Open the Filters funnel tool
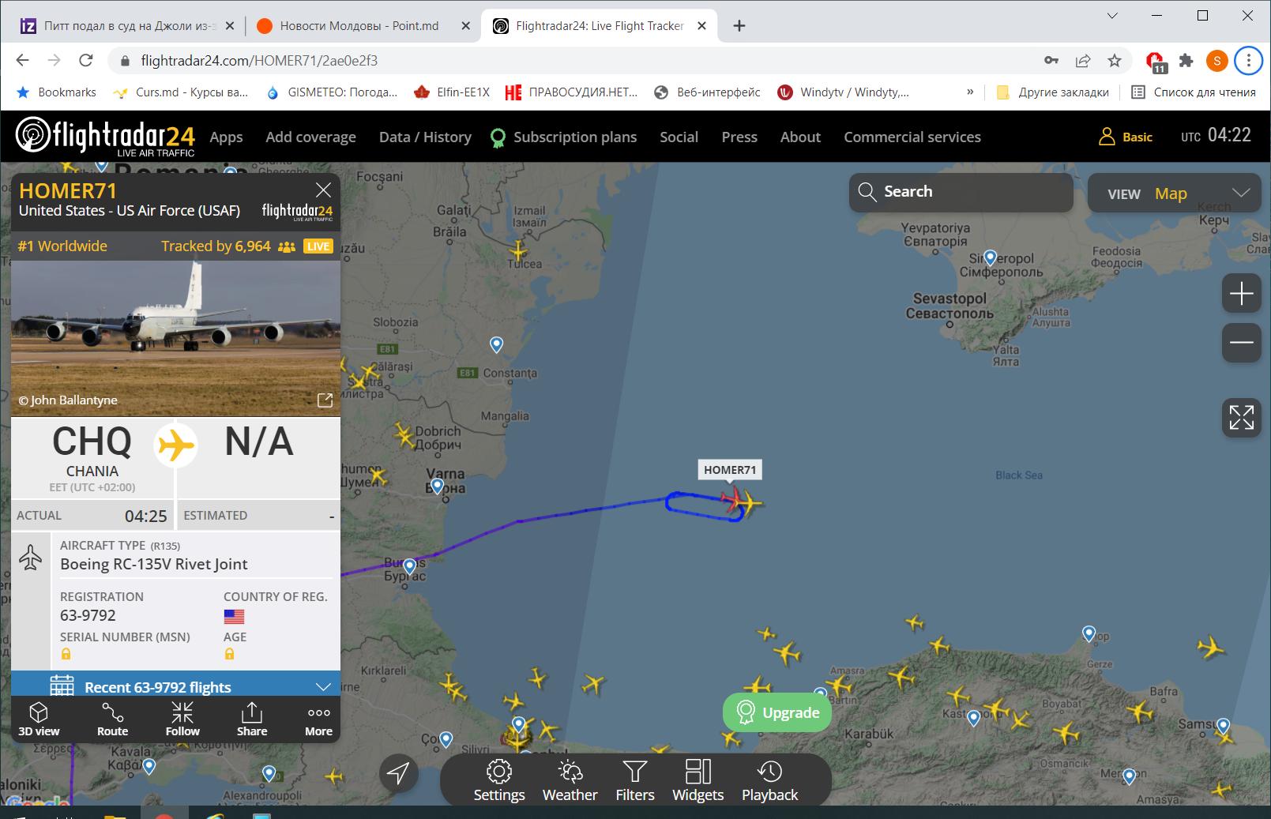1271x819 pixels. [x=635, y=781]
